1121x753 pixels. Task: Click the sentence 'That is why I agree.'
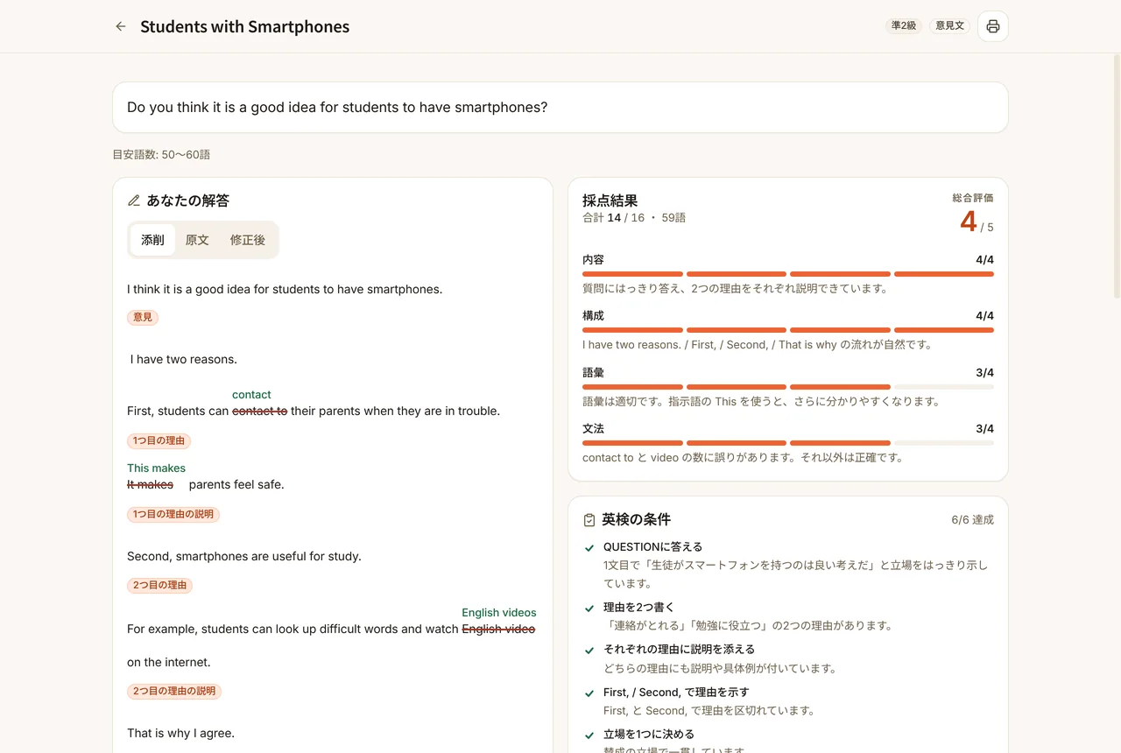(x=180, y=734)
